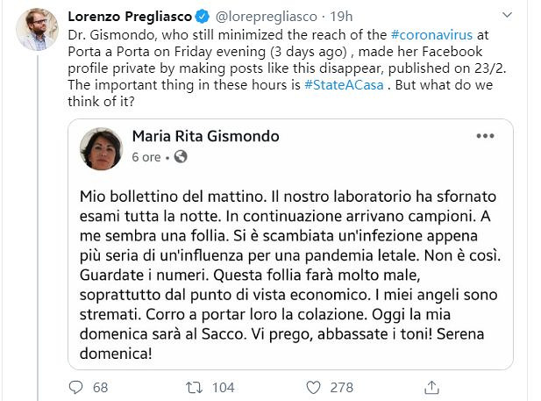Open the three-dot menu on the Facebook post

[x=485, y=137]
